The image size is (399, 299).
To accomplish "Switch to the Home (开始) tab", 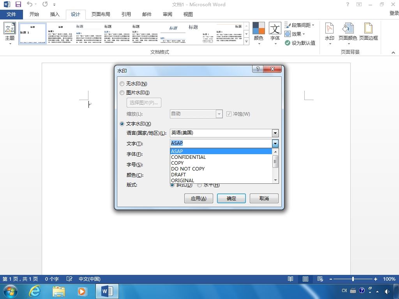I will coord(34,14).
